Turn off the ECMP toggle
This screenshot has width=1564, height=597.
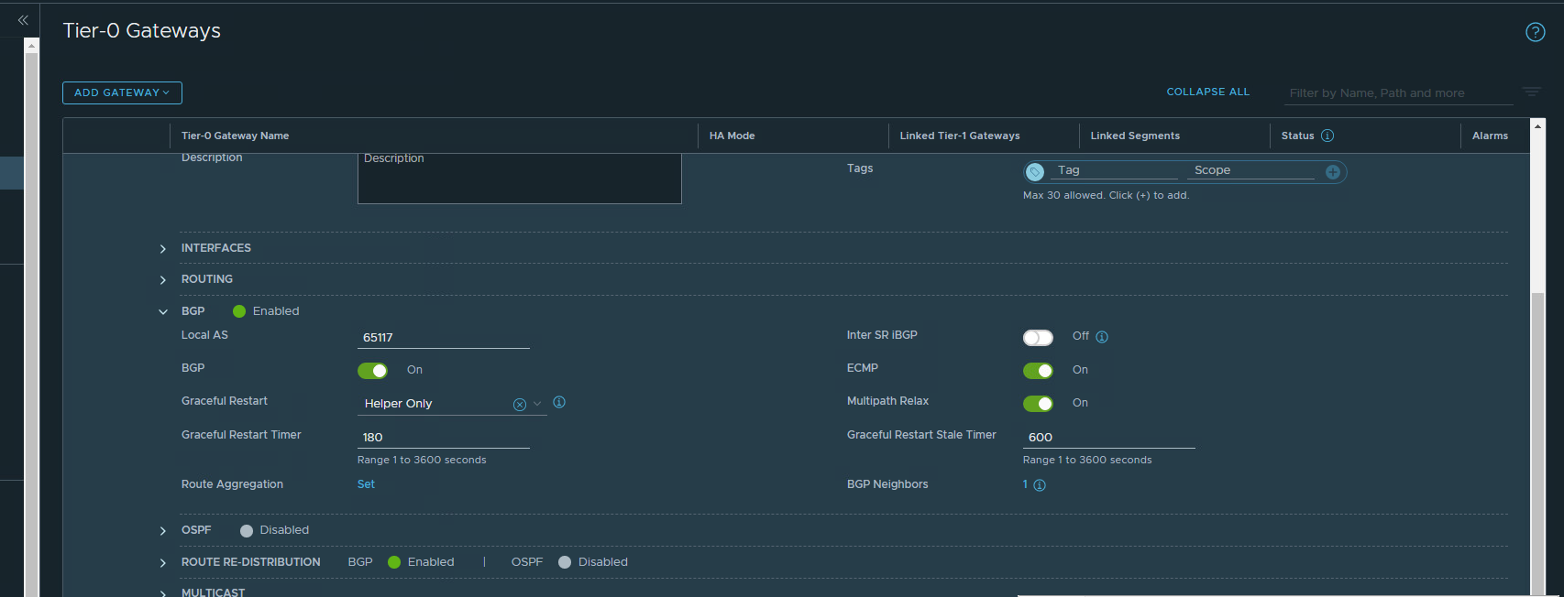[x=1038, y=371]
